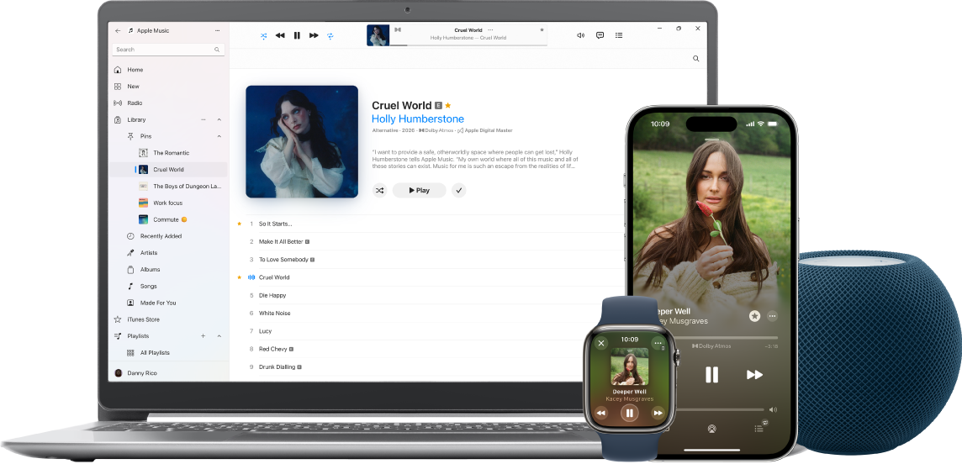Click the Cruel World album cover art
Image resolution: width=962 pixels, height=464 pixels.
click(302, 141)
